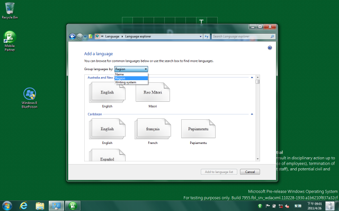Click the Language breadcrumb in address bar
Image resolution: width=339 pixels, height=211 pixels.
[x=112, y=36]
